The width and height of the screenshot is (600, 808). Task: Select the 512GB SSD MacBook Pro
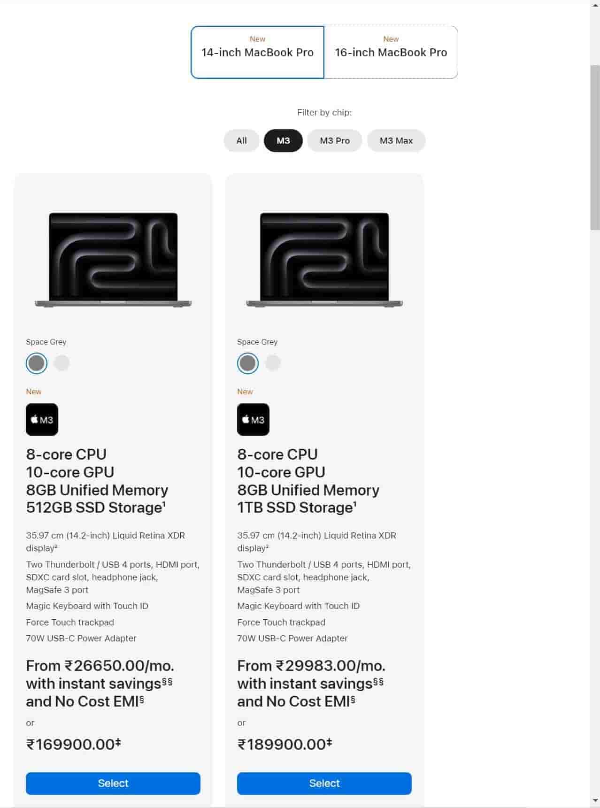113,783
